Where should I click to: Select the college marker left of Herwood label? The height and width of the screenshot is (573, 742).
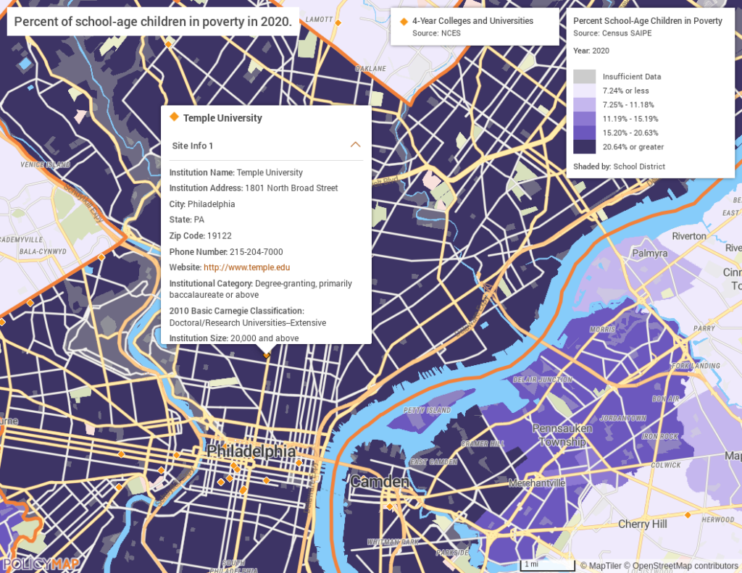(x=688, y=515)
